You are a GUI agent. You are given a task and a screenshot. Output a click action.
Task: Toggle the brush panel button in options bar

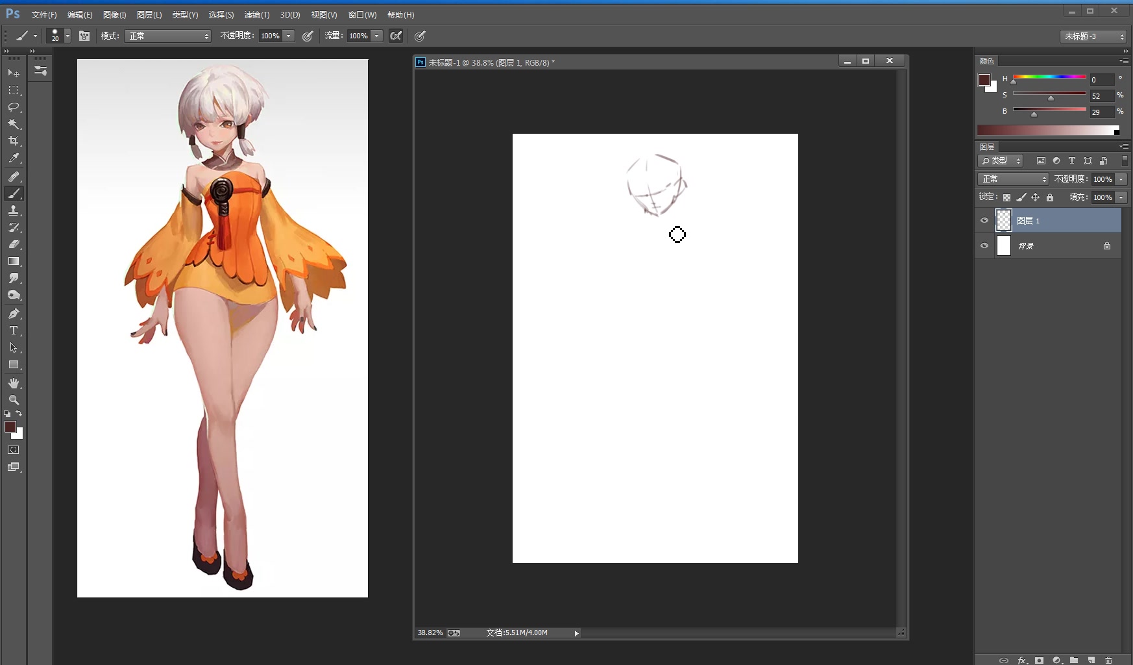[x=84, y=36]
